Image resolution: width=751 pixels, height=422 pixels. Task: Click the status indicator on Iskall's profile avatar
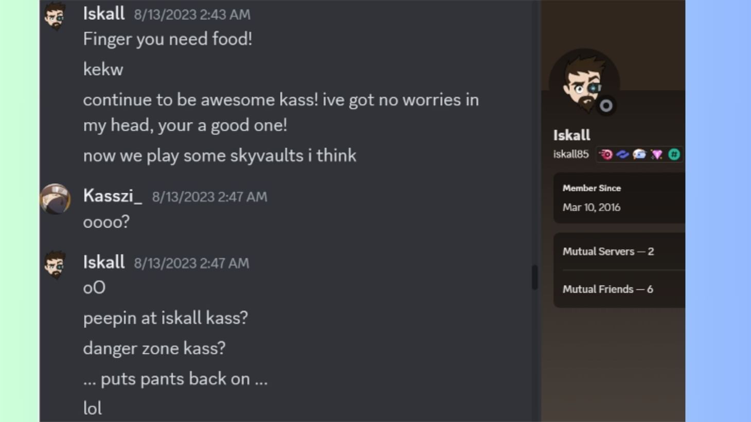[x=606, y=105]
